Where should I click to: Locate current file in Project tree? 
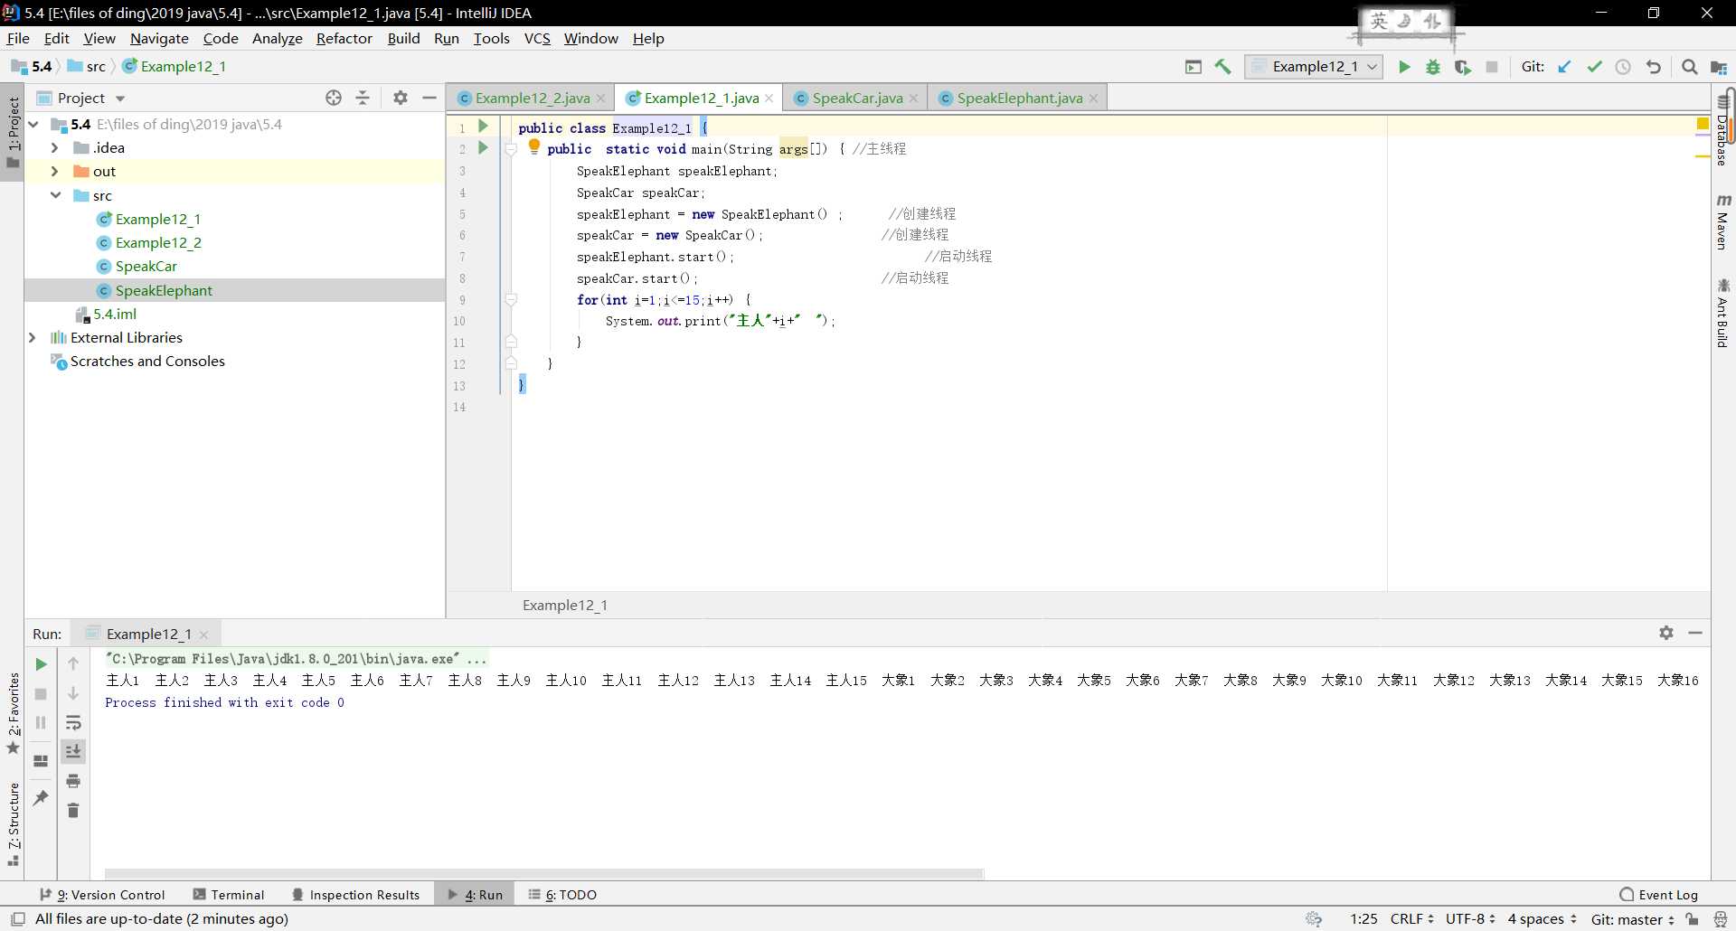(x=334, y=98)
